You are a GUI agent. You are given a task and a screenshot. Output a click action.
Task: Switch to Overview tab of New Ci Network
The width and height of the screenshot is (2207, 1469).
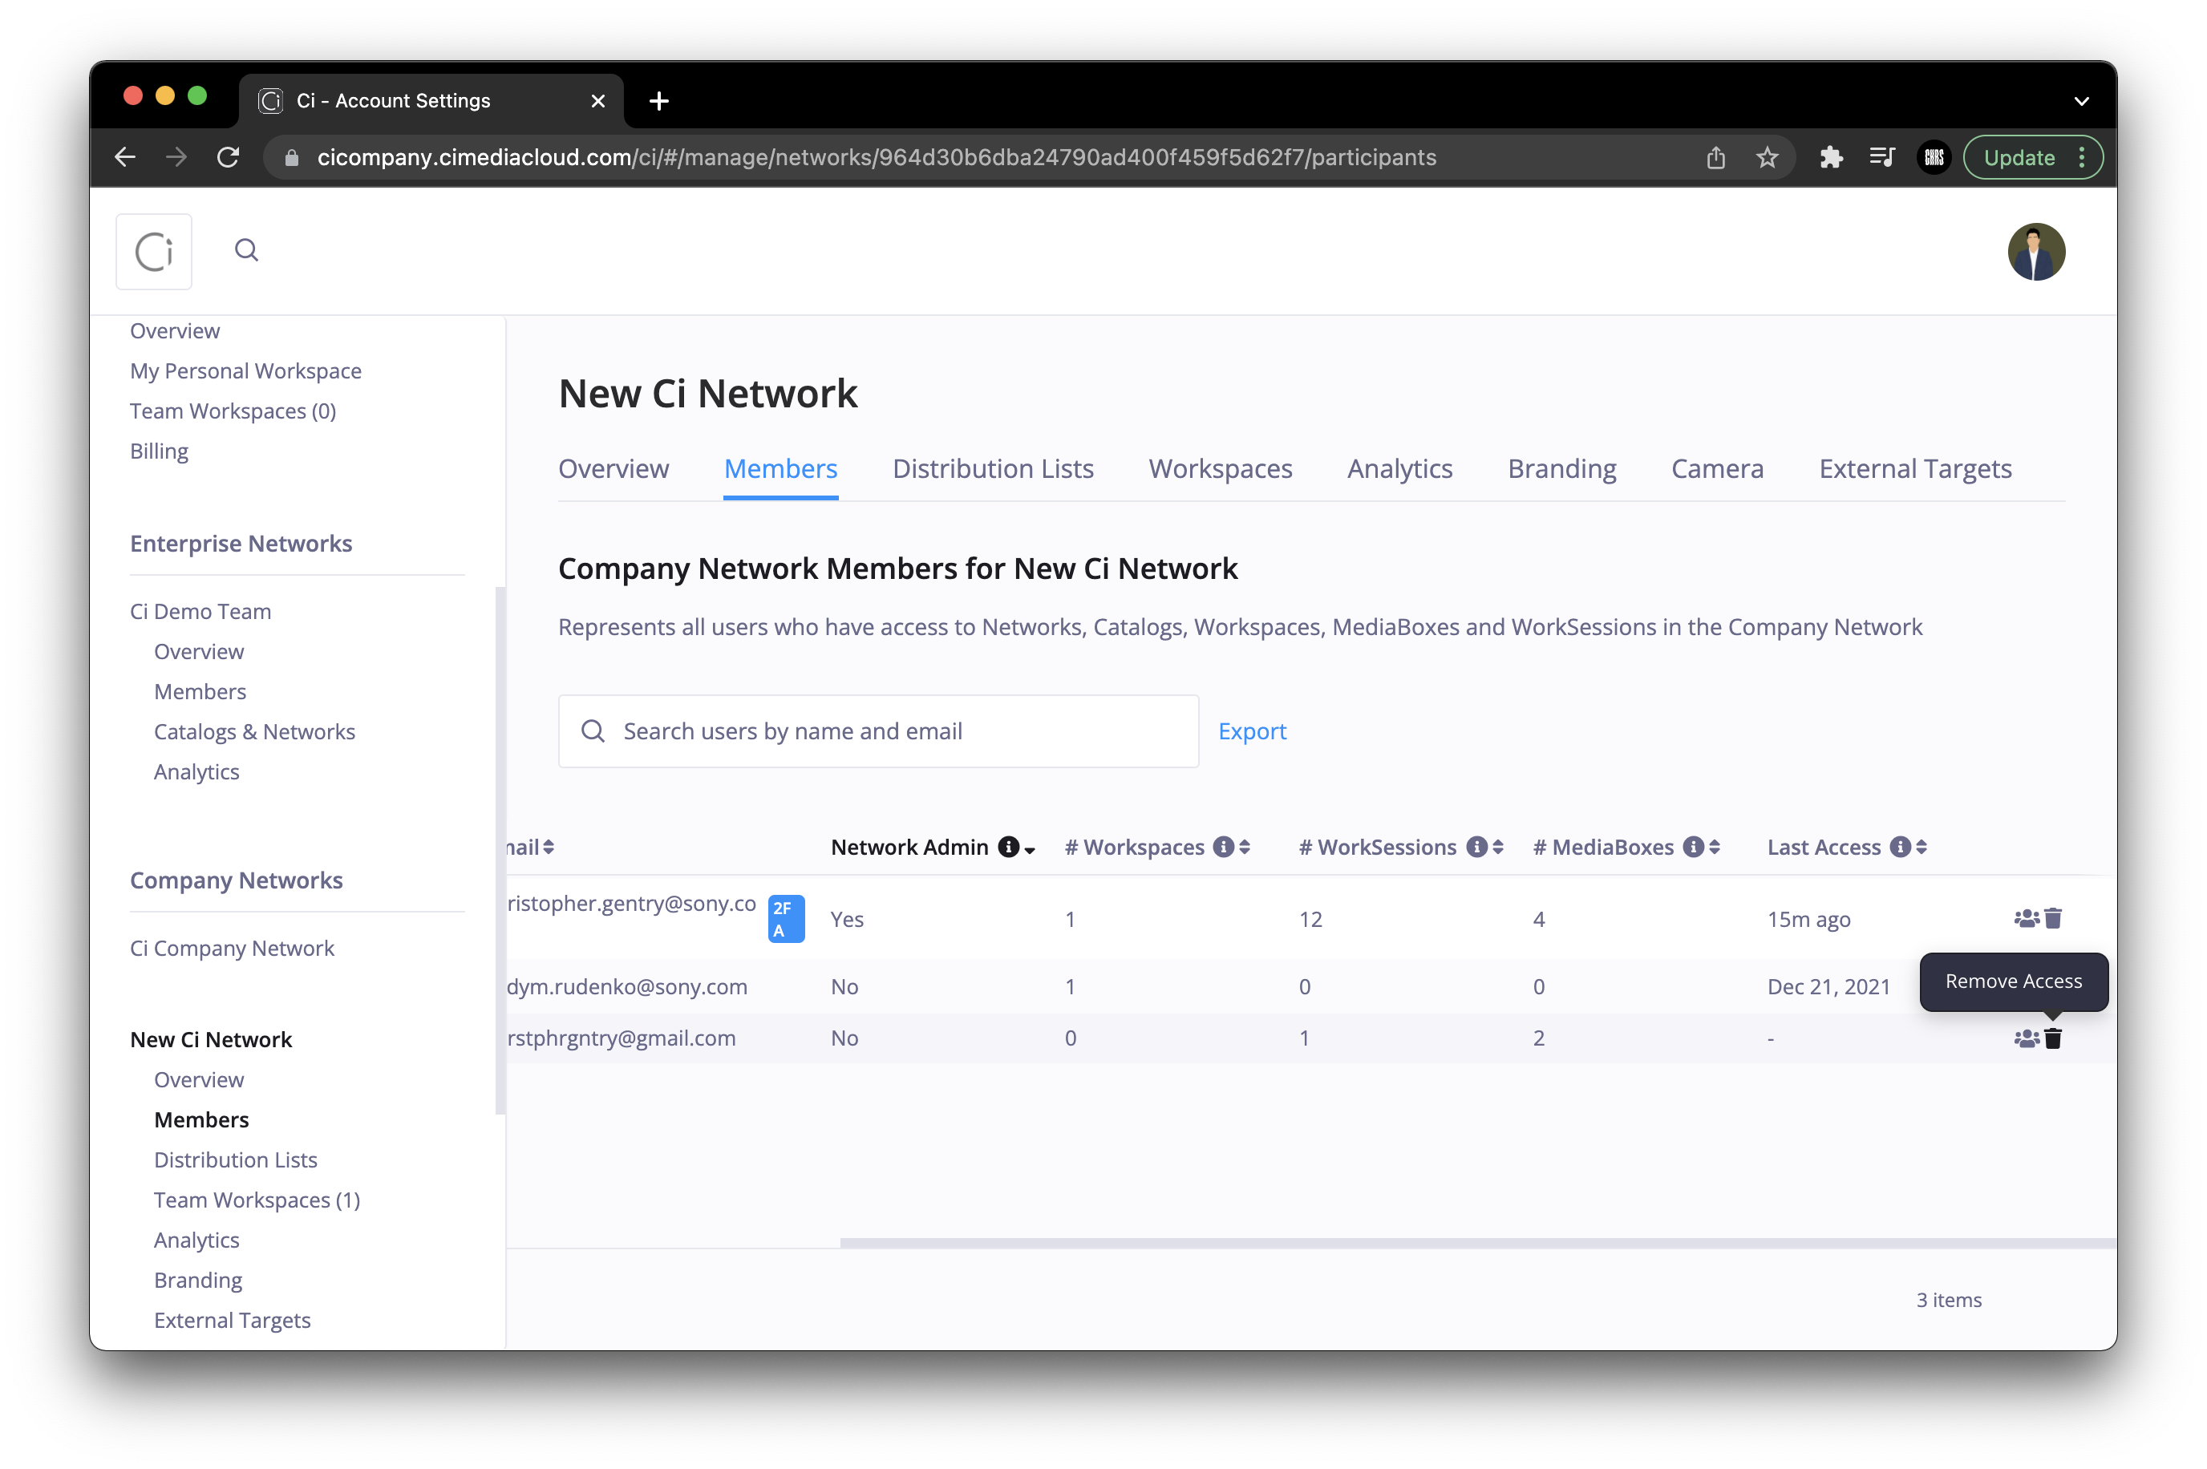coord(614,468)
